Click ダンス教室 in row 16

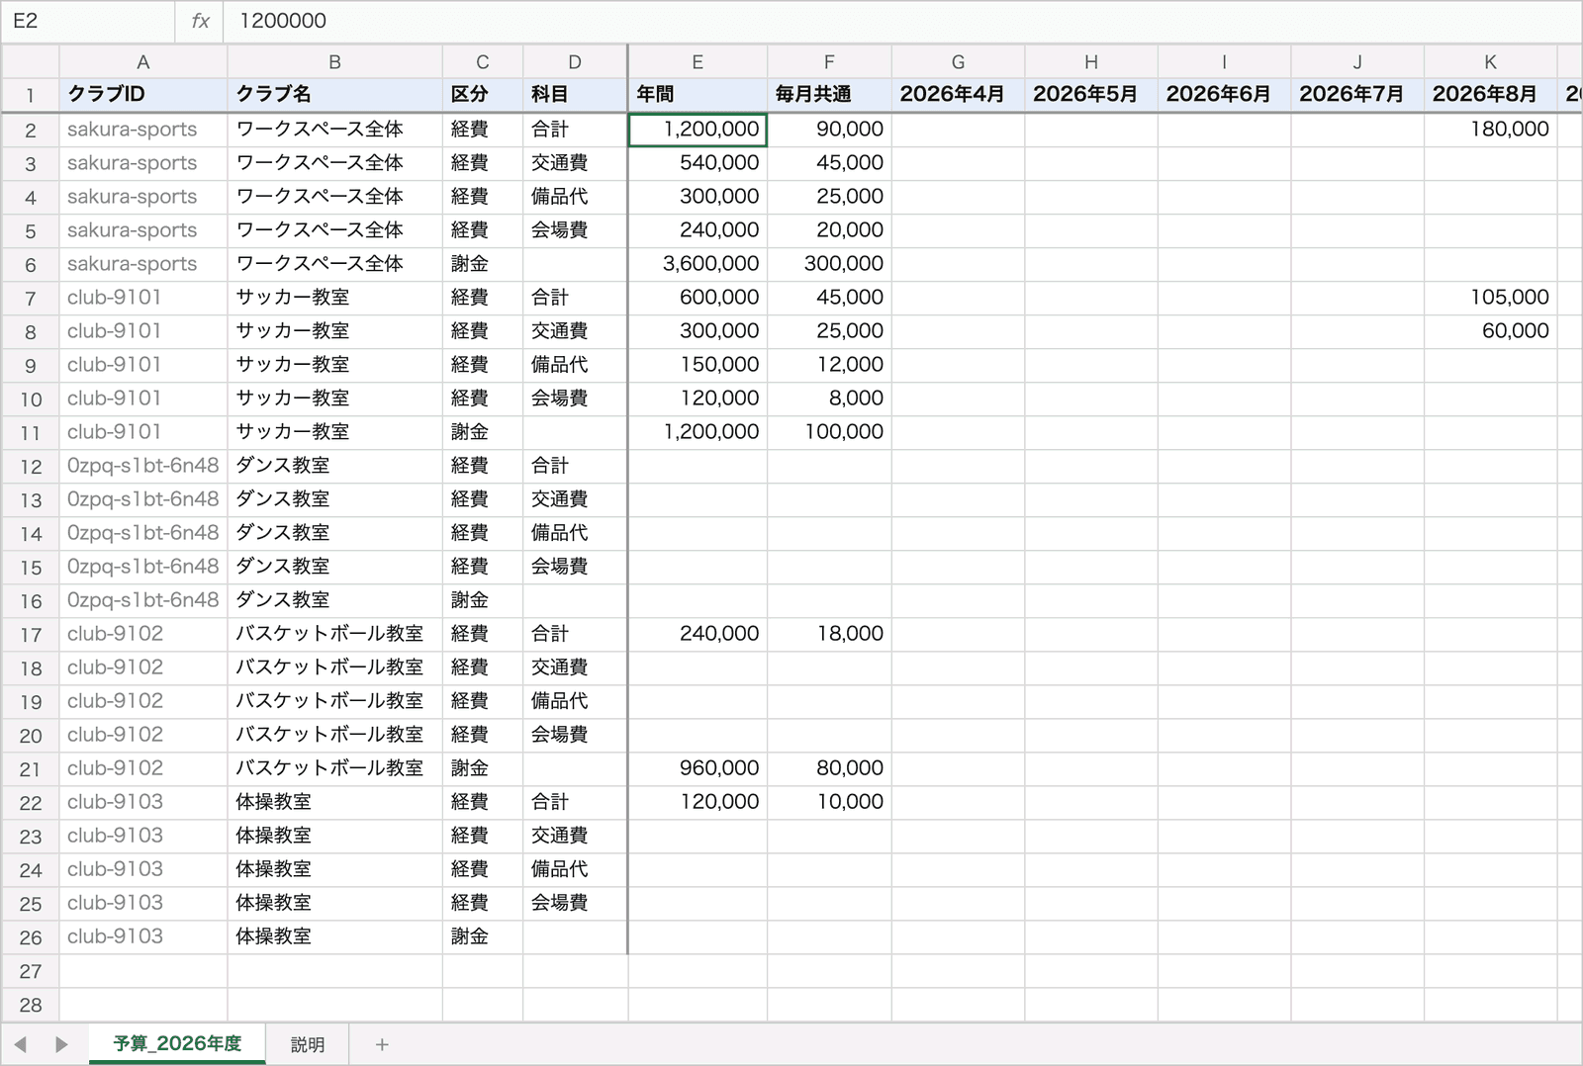334,600
